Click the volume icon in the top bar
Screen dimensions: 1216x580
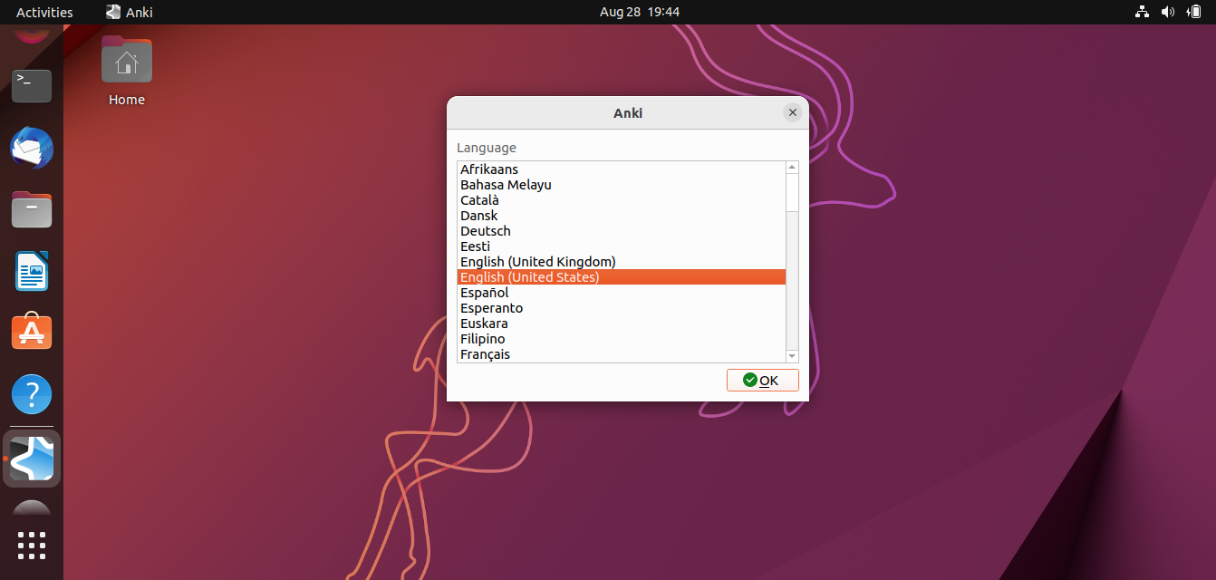1167,12
